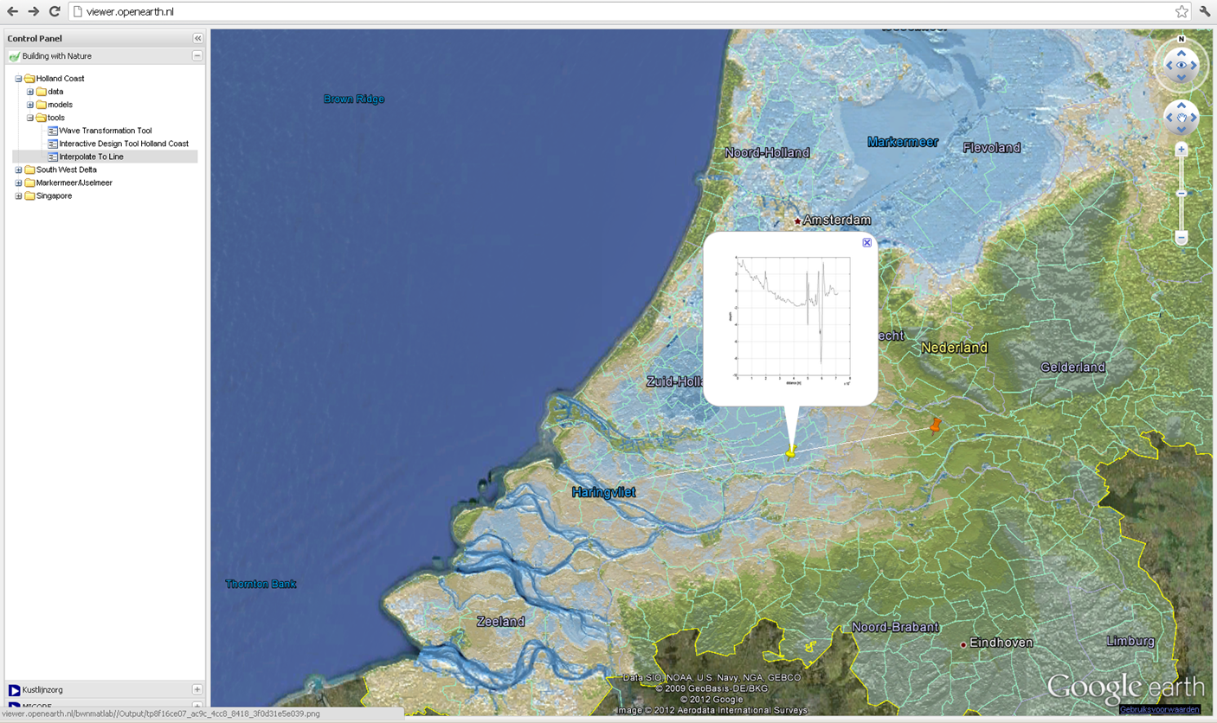Select the Singapore folder
The width and height of the screenshot is (1217, 723).
(54, 196)
